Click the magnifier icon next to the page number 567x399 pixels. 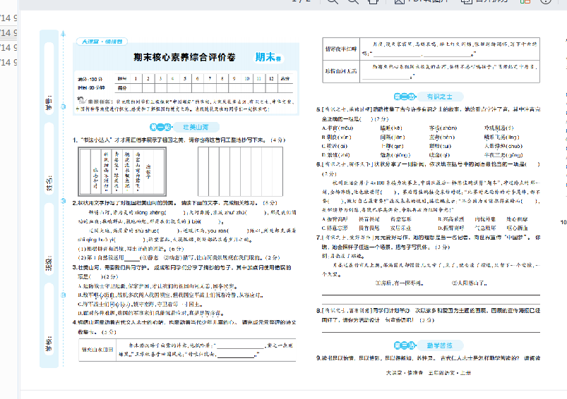click(330, 2)
